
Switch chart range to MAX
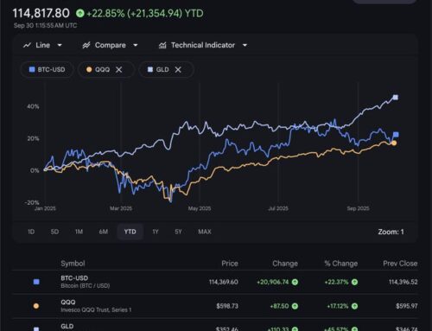pyautogui.click(x=205, y=232)
